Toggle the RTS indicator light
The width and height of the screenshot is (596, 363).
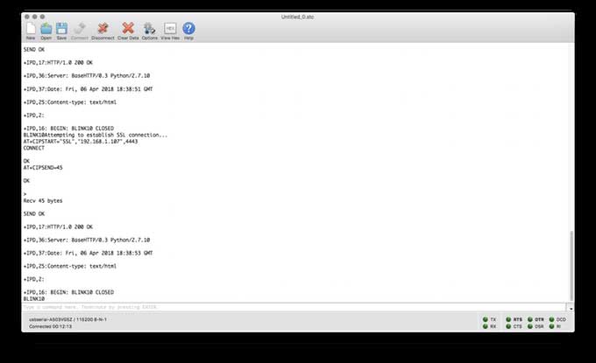pyautogui.click(x=507, y=320)
